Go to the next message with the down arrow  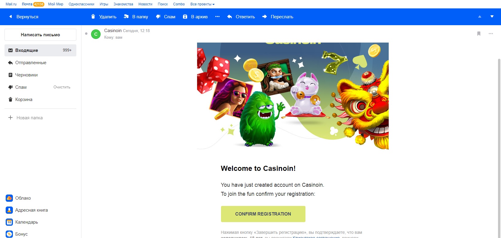pos(492,17)
